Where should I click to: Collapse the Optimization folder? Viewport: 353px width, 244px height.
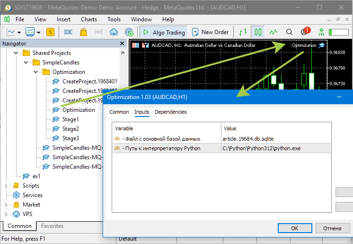coord(35,72)
